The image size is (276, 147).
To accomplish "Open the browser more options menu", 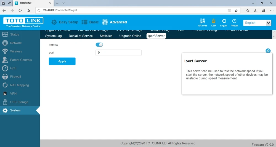I will (x=272, y=10).
